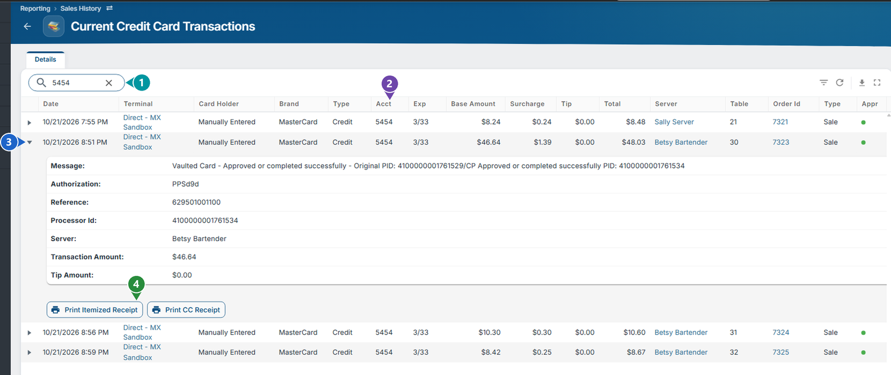Expand the 8:59 PM transaction row
Image resolution: width=891 pixels, height=375 pixels.
tap(30, 352)
